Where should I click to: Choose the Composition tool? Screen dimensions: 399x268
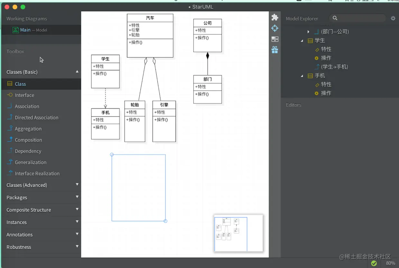coord(28,140)
